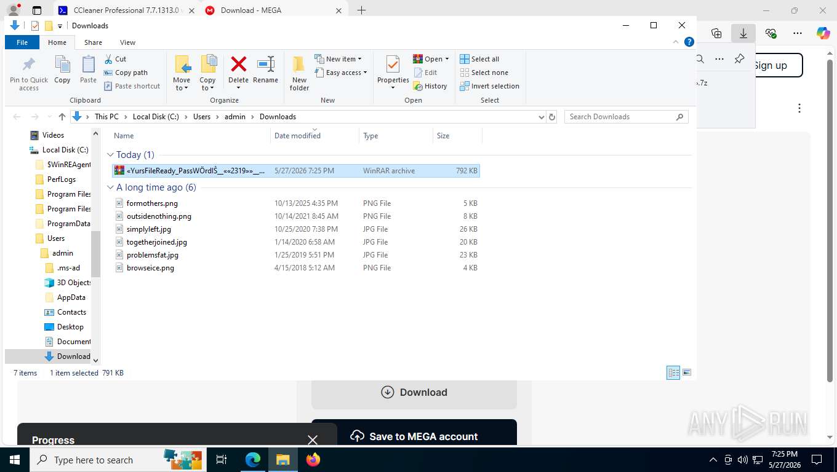837x472 pixels.
Task: Click Copy path in Clipboard group
Action: pyautogui.click(x=126, y=73)
